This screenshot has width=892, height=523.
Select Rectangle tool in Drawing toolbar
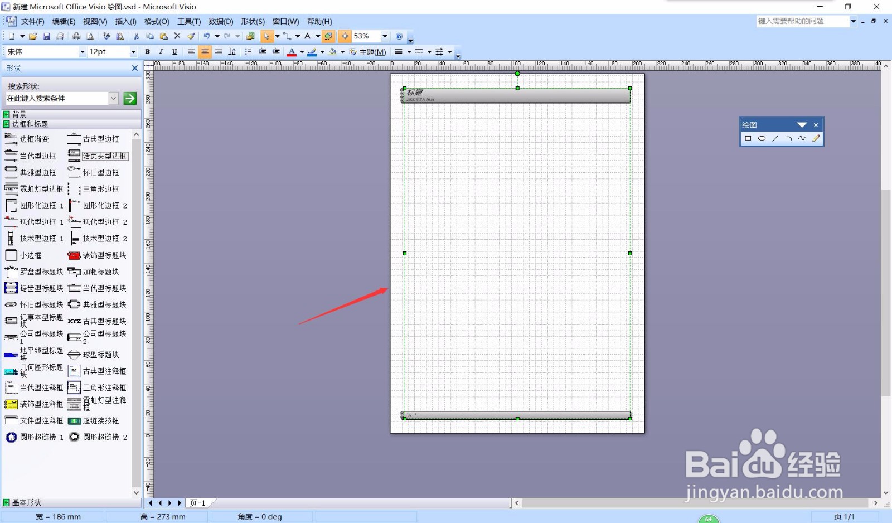pos(748,138)
